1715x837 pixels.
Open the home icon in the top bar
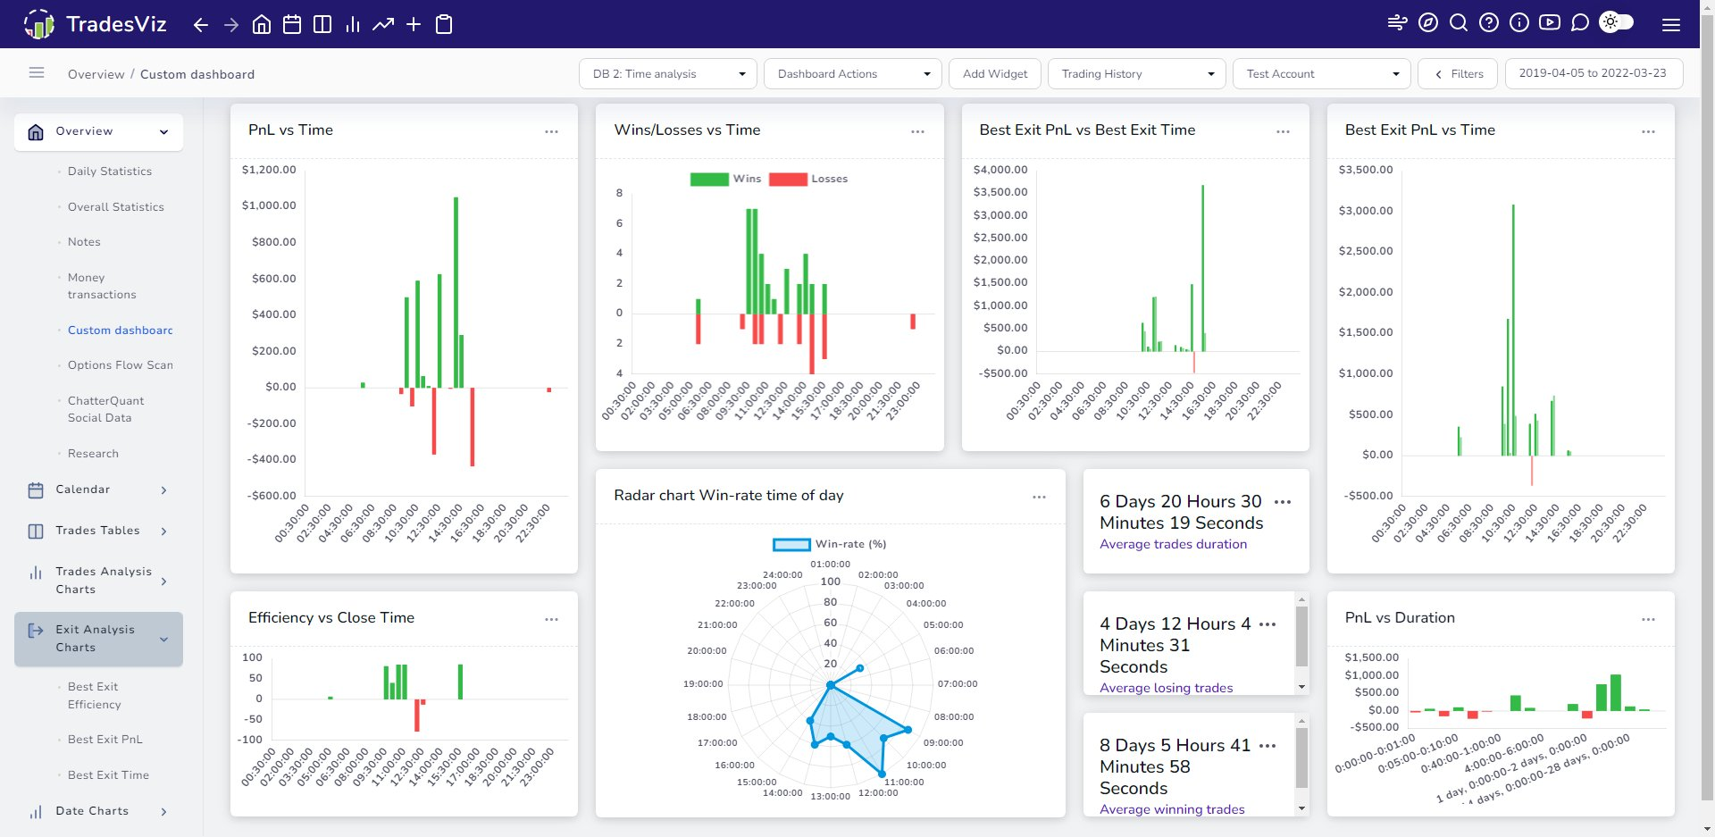(x=262, y=24)
